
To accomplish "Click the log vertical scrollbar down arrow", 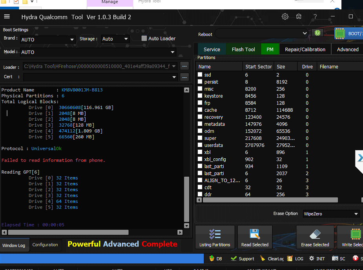I will (x=186, y=226).
